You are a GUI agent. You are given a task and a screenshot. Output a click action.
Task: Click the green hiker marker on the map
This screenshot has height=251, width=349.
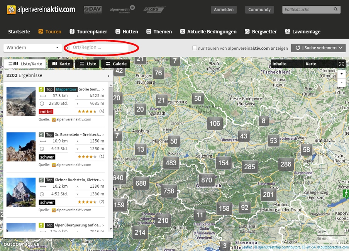click(346, 193)
